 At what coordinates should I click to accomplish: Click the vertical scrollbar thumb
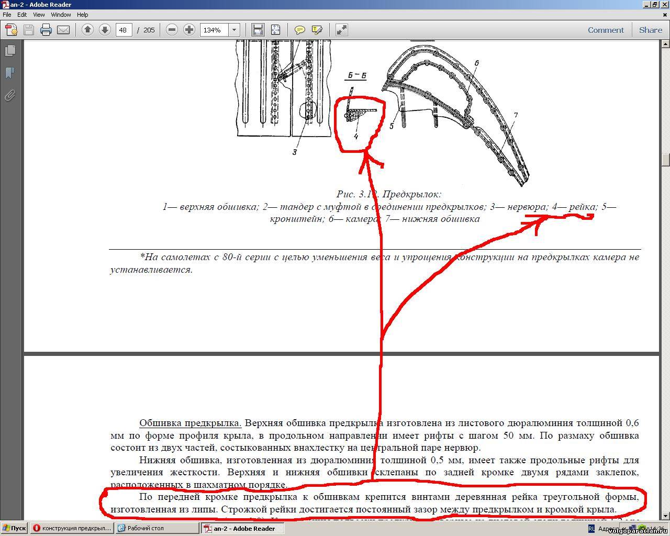pos(665,160)
